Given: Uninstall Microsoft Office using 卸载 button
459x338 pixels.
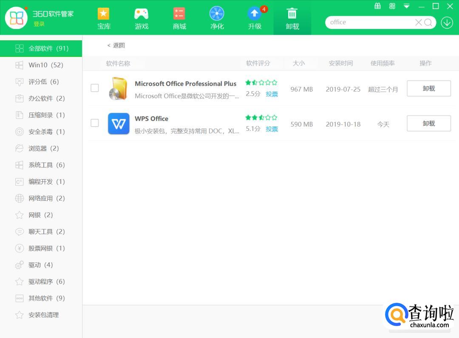Looking at the screenshot, I should 428,88.
